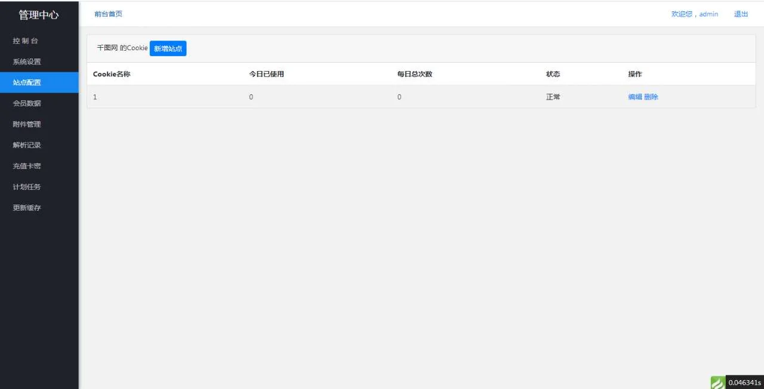764x389 pixels.
Task: Click the 退出 logout link
Action: coord(741,14)
